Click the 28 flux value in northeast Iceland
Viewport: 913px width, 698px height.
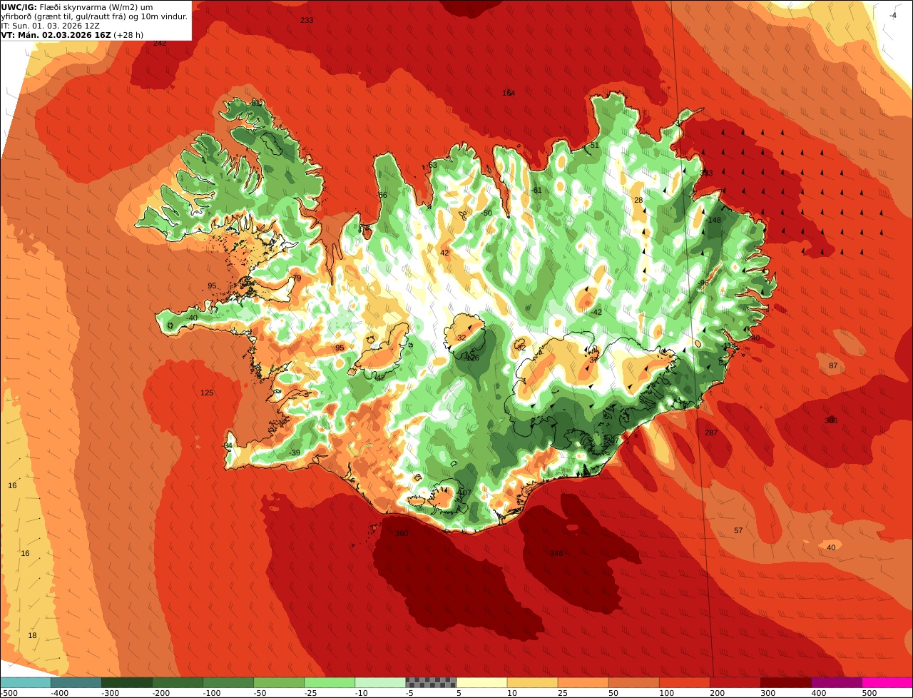pos(638,200)
